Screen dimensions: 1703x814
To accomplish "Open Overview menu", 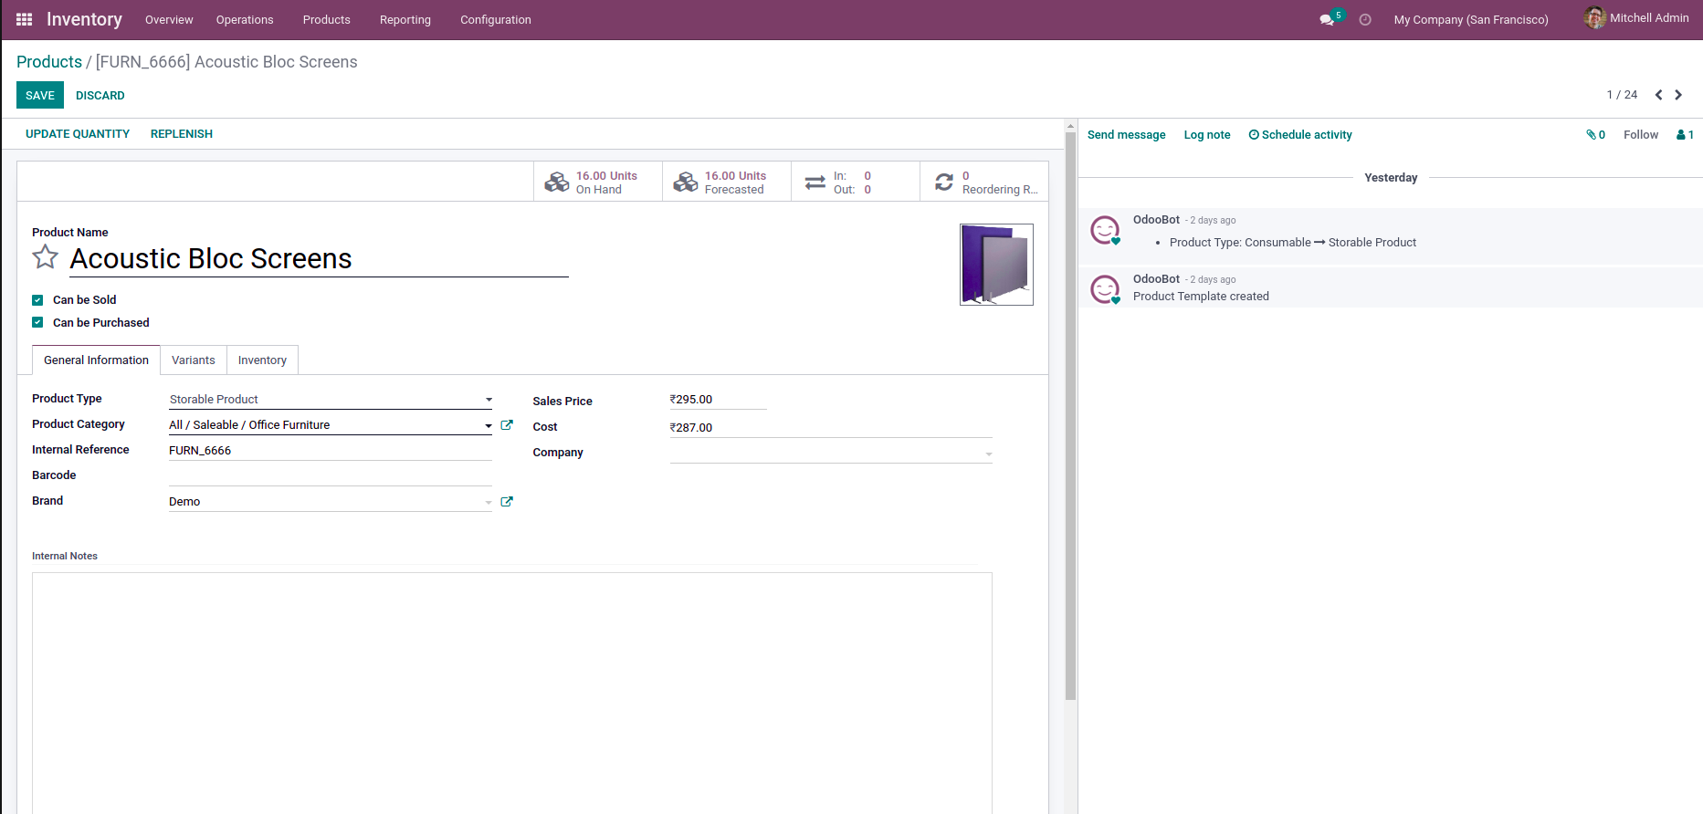I will coord(169,19).
